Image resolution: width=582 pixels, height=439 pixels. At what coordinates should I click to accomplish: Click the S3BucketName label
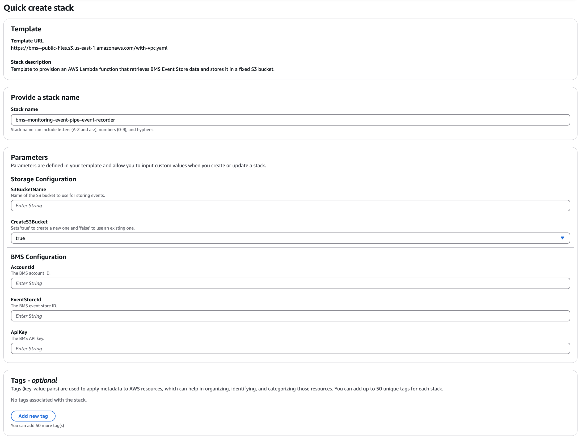28,190
